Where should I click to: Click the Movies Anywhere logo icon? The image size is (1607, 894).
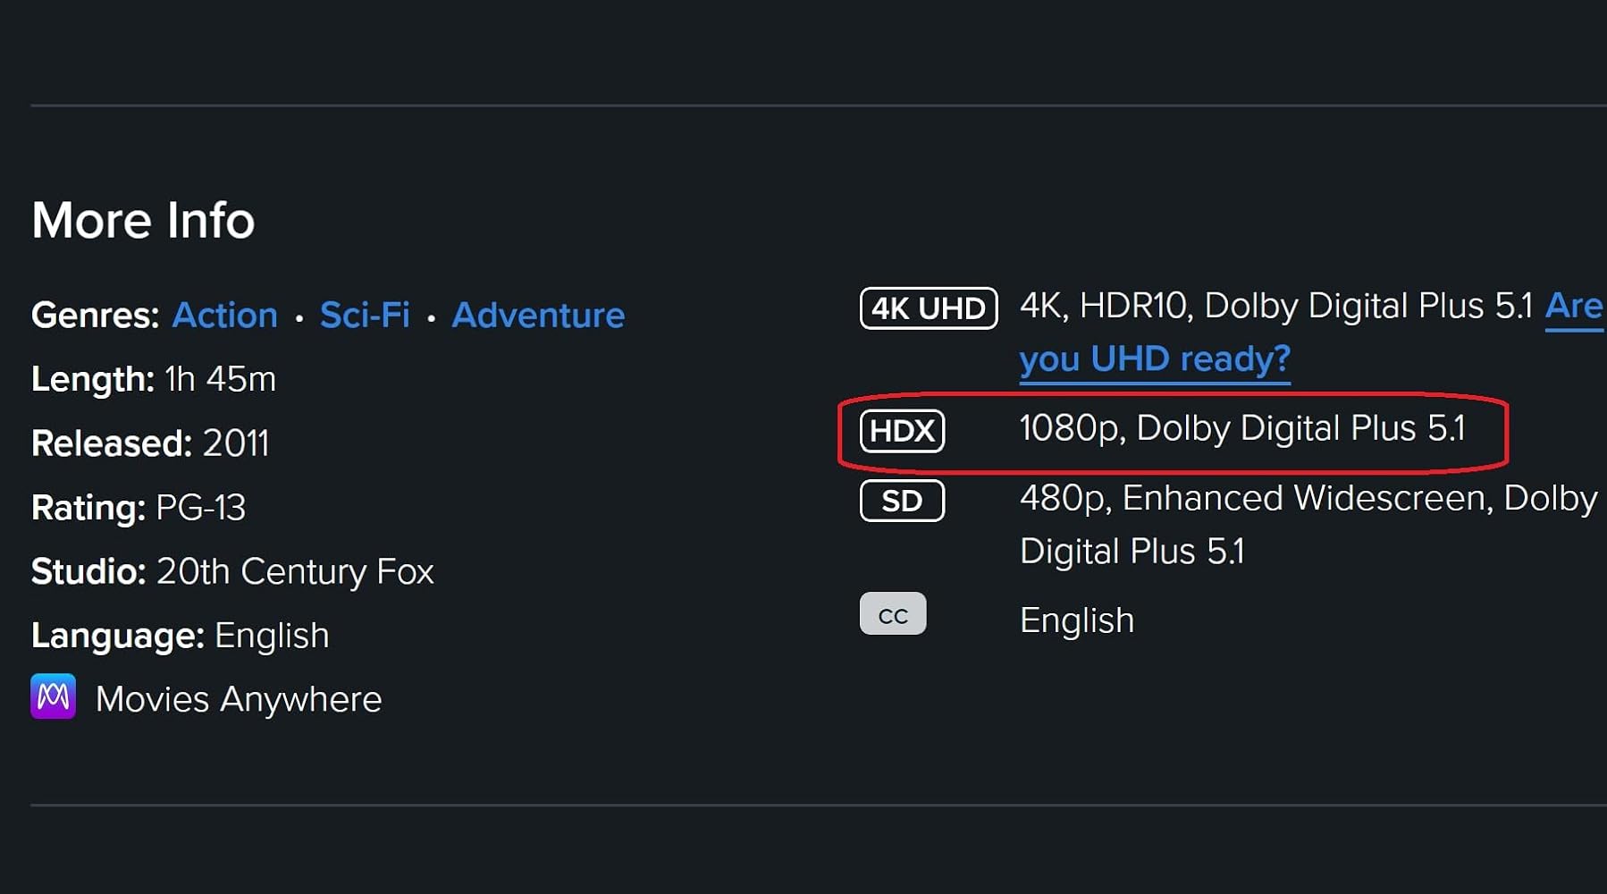pos(54,696)
